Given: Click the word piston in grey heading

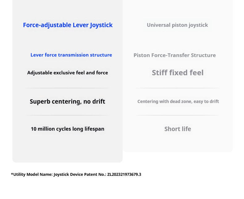Looking at the screenshot, I should (x=179, y=25).
